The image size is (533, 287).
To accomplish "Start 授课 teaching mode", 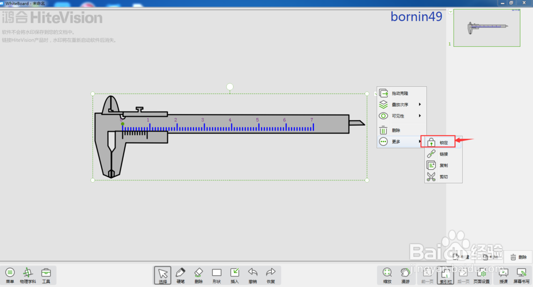I will 504,275.
